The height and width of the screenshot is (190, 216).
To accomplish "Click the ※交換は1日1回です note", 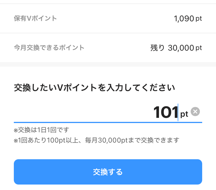I will [42, 130].
